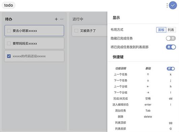Click the 待办 column header
The height and width of the screenshot is (132, 179).
pyautogui.click(x=8, y=19)
